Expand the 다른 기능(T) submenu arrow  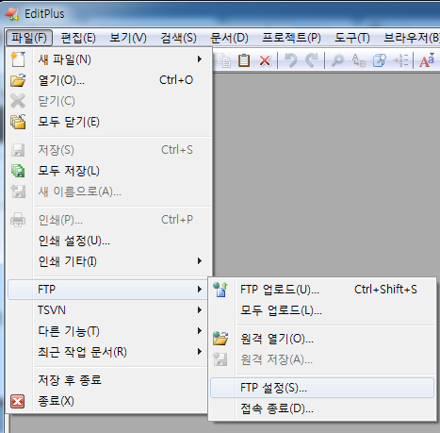[x=200, y=331]
